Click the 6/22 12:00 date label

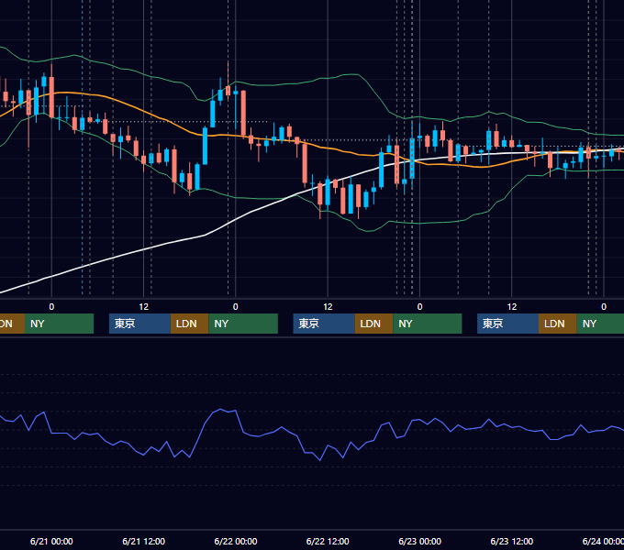click(328, 541)
